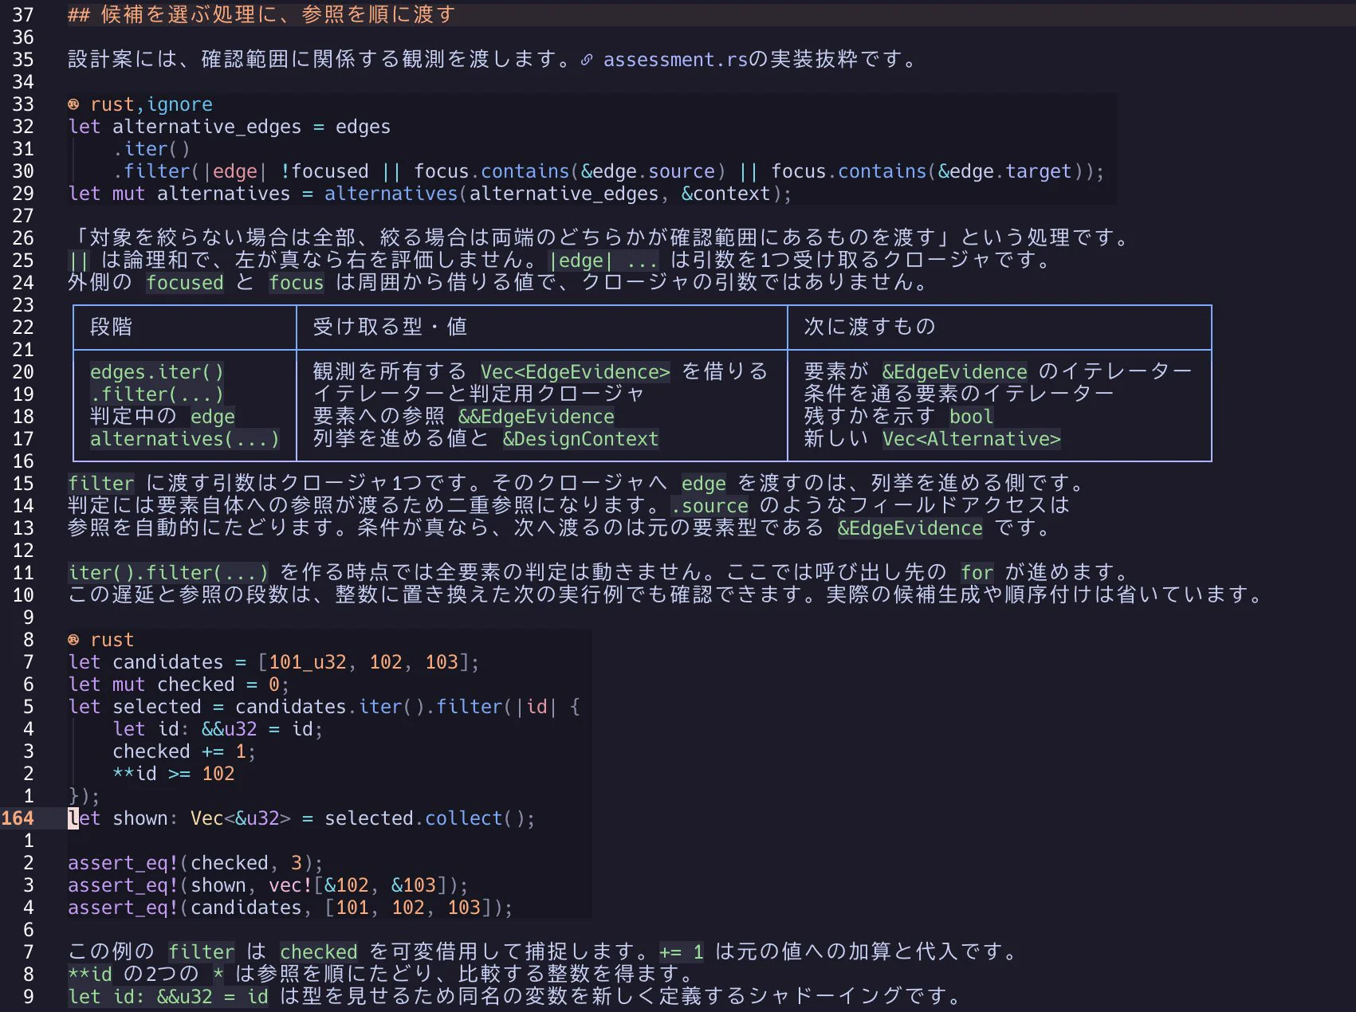Click the line let id: &&u32 = id;
The height and width of the screenshot is (1012, 1356).
point(218,729)
